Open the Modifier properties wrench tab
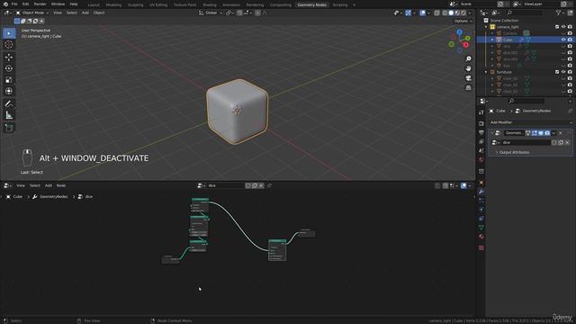 coord(481,192)
